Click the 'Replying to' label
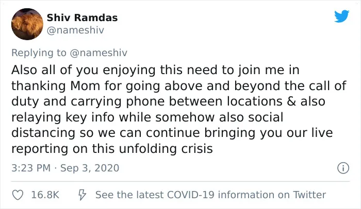 [39, 53]
